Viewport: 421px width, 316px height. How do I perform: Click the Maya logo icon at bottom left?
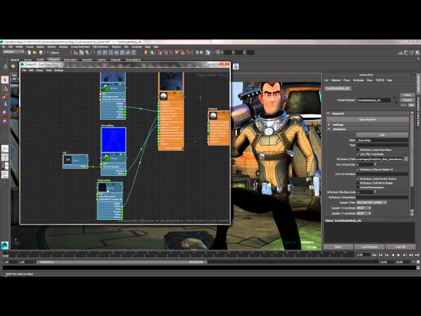(x=5, y=245)
